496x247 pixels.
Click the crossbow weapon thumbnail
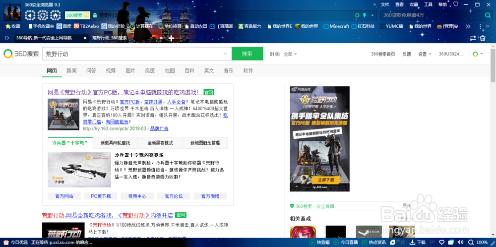click(x=79, y=170)
